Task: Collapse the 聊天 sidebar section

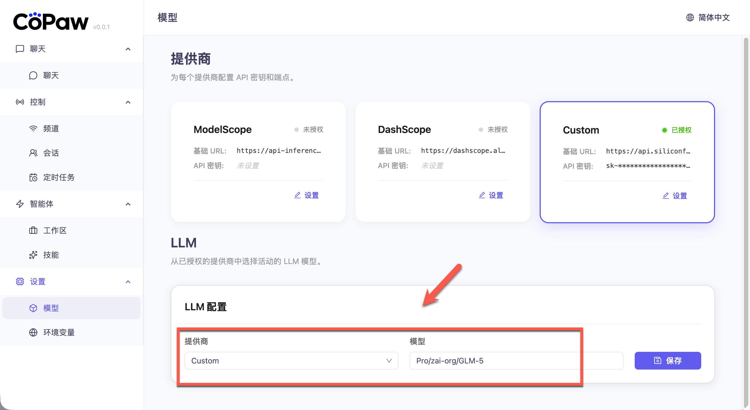Action: [128, 49]
